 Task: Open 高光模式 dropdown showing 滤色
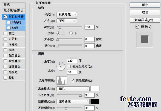[73, 89]
